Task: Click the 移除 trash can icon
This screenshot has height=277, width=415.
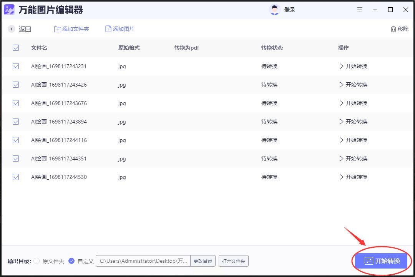Action: 393,29
